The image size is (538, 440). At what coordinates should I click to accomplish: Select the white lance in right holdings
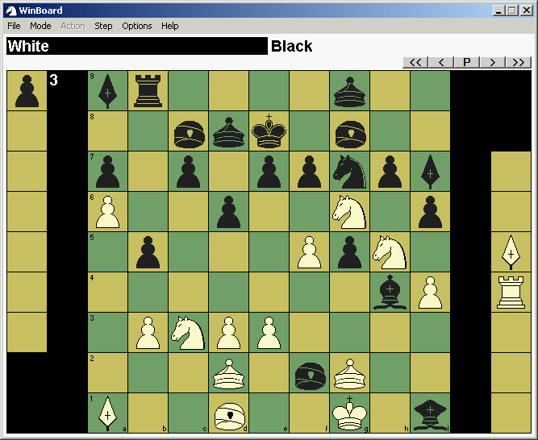pyautogui.click(x=511, y=251)
